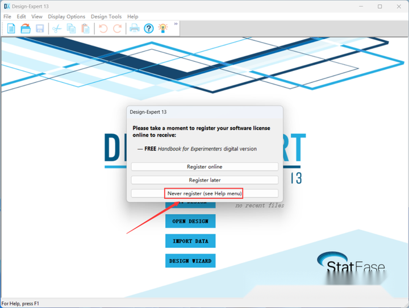Click the light bulb tips icon
409x308 pixels.
pos(163,28)
